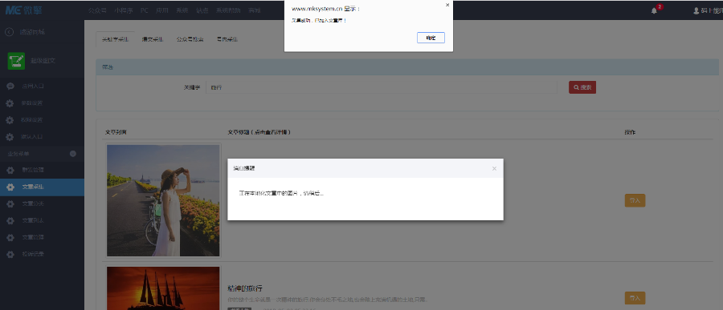Viewport: 723px width, 310px height.
Task: Open the 应用 top menu
Action: [x=161, y=10]
